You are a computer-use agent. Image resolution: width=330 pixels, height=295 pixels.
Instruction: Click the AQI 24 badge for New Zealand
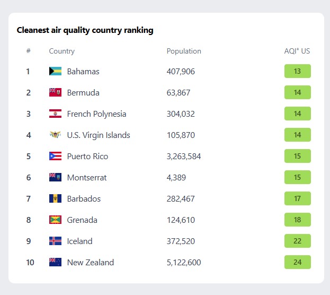pos(297,262)
